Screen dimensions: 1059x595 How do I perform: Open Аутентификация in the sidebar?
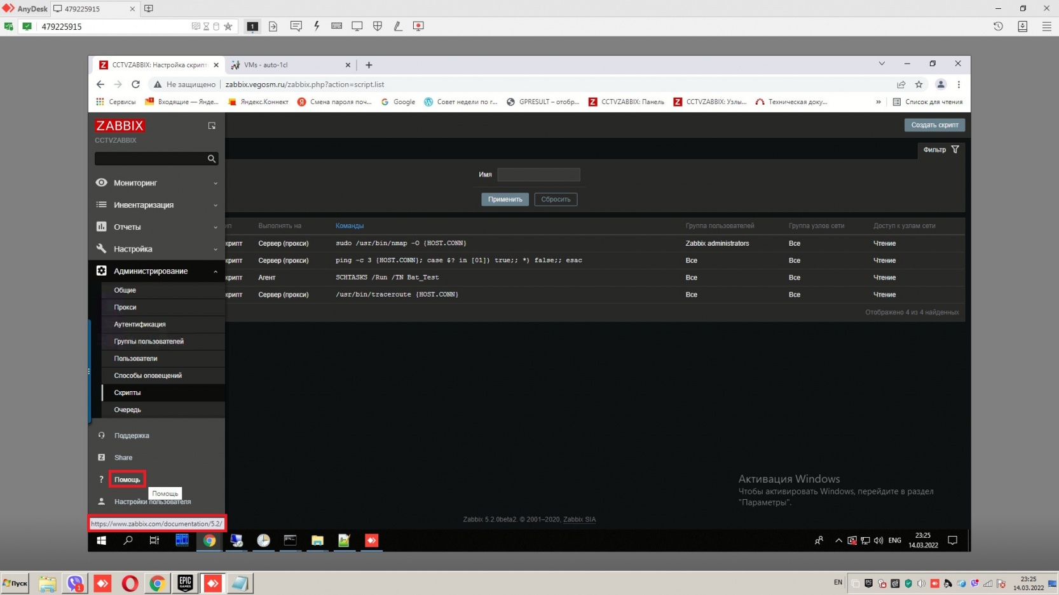pyautogui.click(x=163, y=324)
